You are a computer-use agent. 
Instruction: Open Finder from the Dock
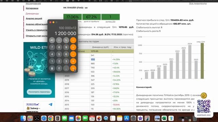[23, 118]
